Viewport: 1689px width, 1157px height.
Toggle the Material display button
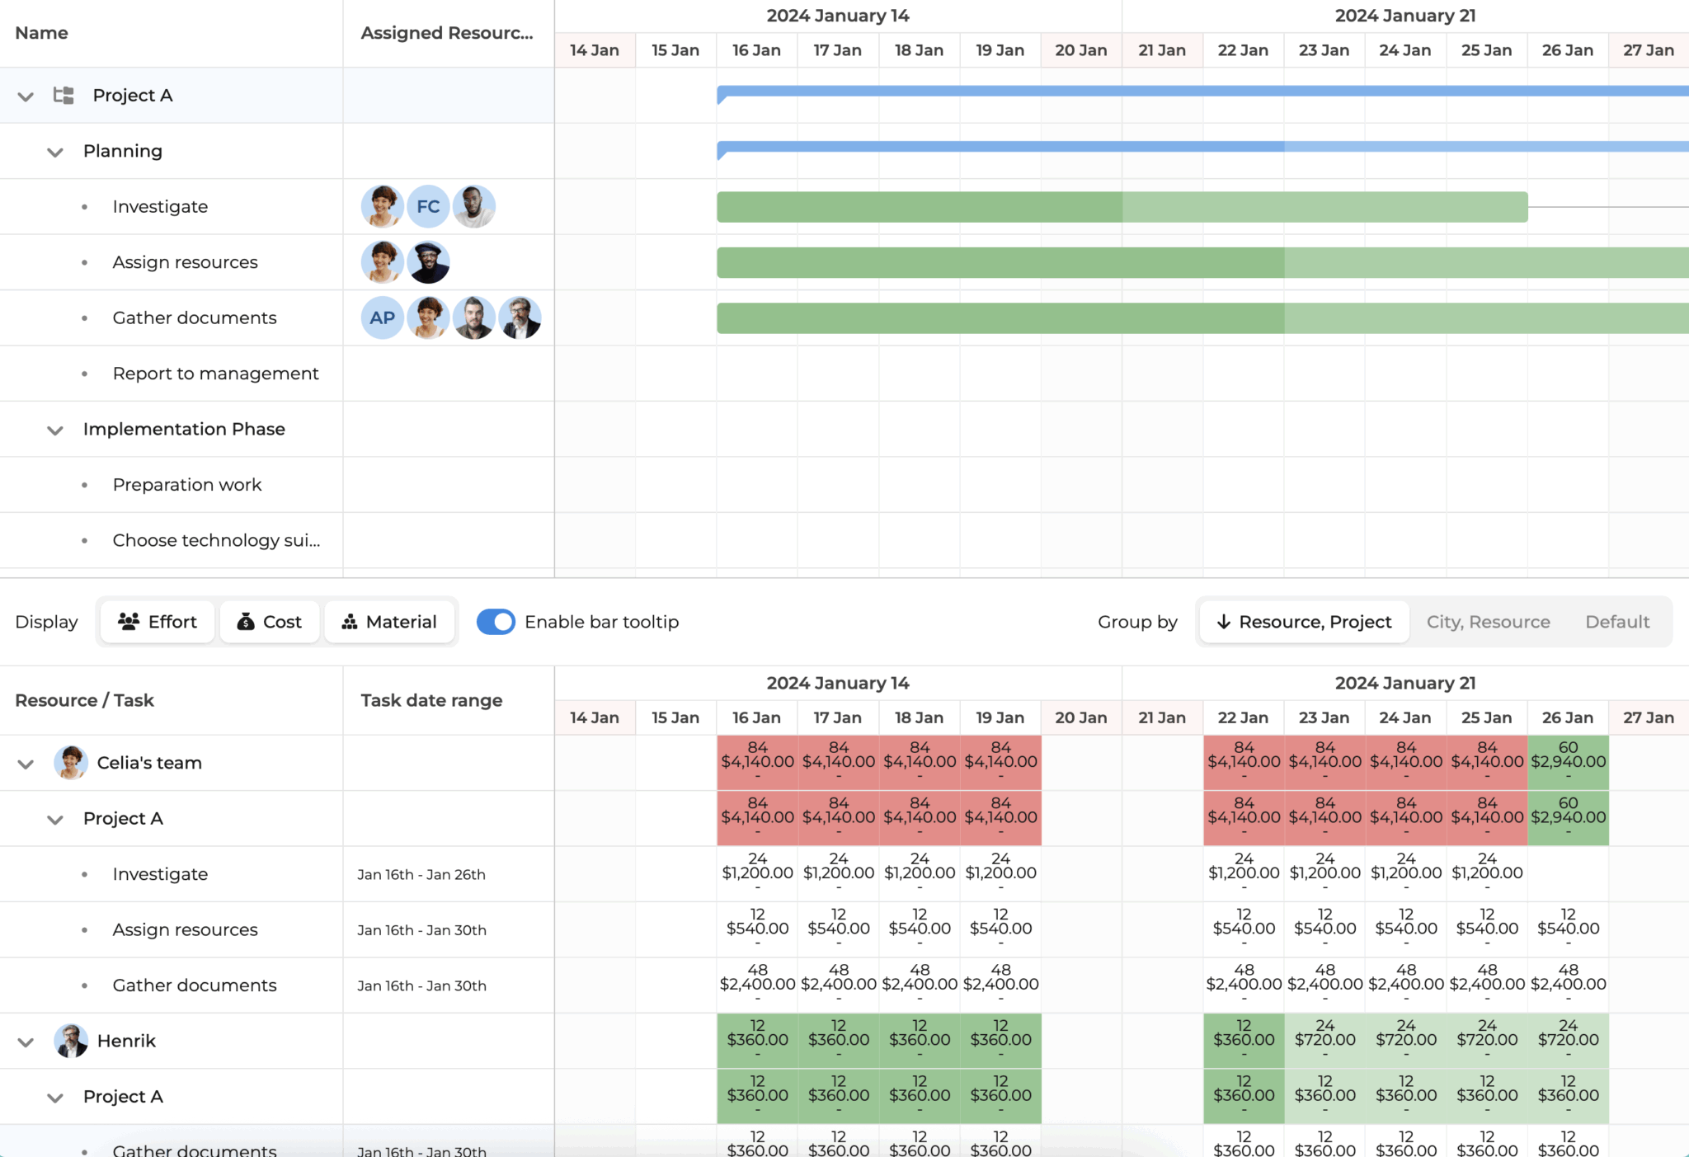(389, 622)
